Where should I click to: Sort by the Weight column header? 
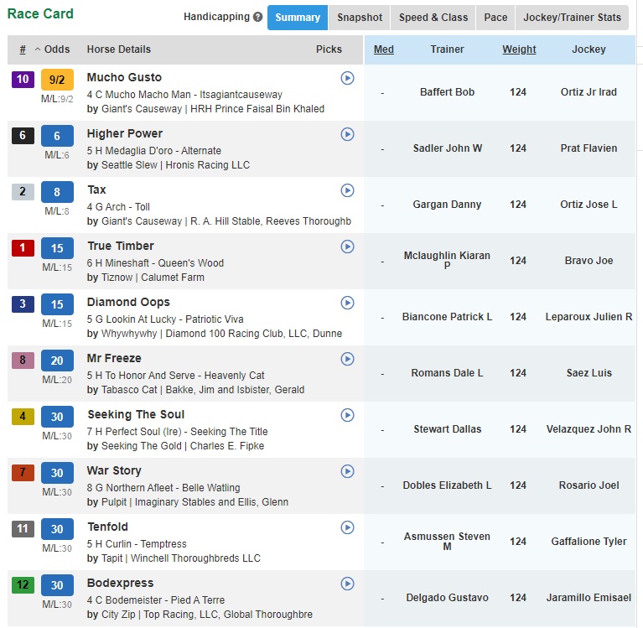[519, 49]
